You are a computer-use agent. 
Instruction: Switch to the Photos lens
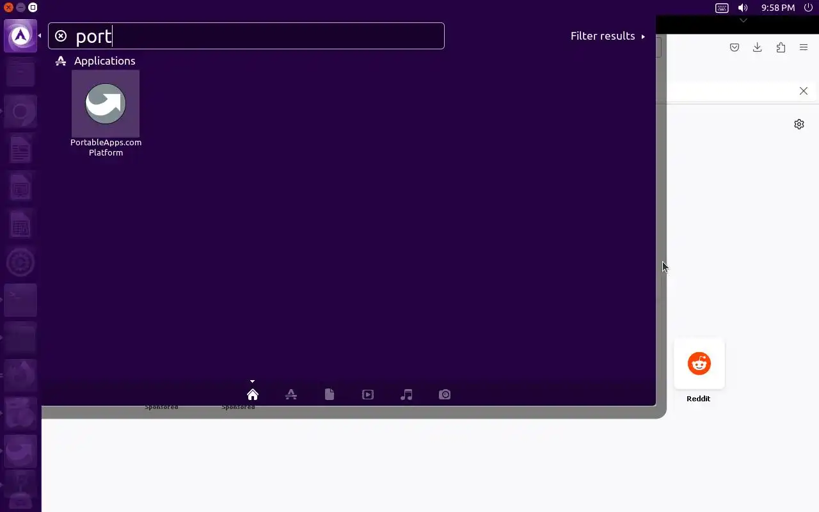445,394
